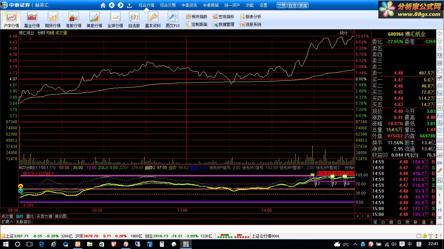The height and width of the screenshot is (249, 444).
Task: Open 港股行情 Hong Kong quotes
Action: point(73,20)
